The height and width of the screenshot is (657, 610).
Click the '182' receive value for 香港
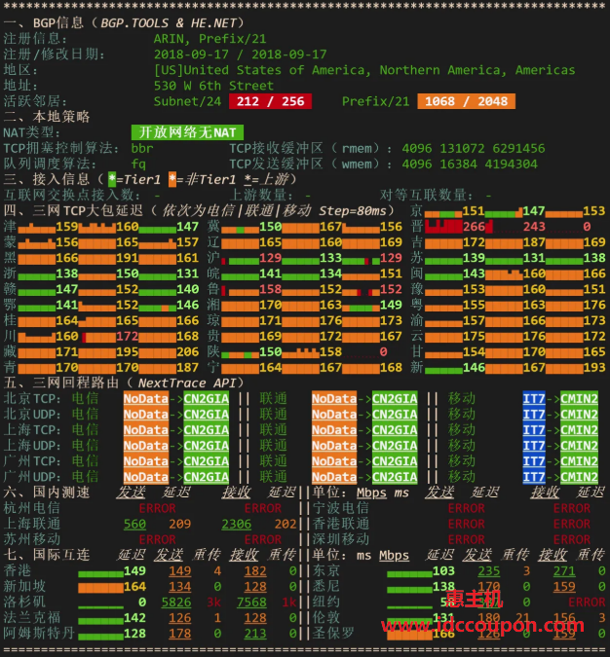tap(255, 571)
